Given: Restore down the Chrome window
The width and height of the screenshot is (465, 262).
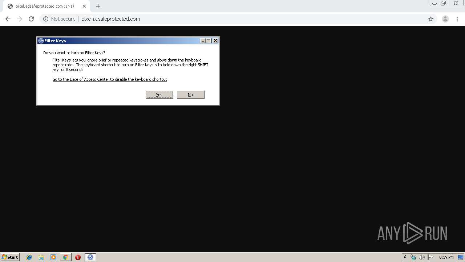Looking at the screenshot, I should [444, 3].
